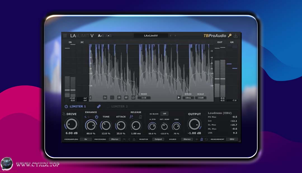This screenshot has height=173, width=302.
Task: Open the hamburger menu beside LAxLimit V
Action: tap(65, 35)
